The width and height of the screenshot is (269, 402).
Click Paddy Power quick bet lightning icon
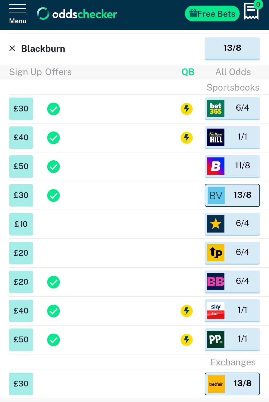tap(187, 340)
